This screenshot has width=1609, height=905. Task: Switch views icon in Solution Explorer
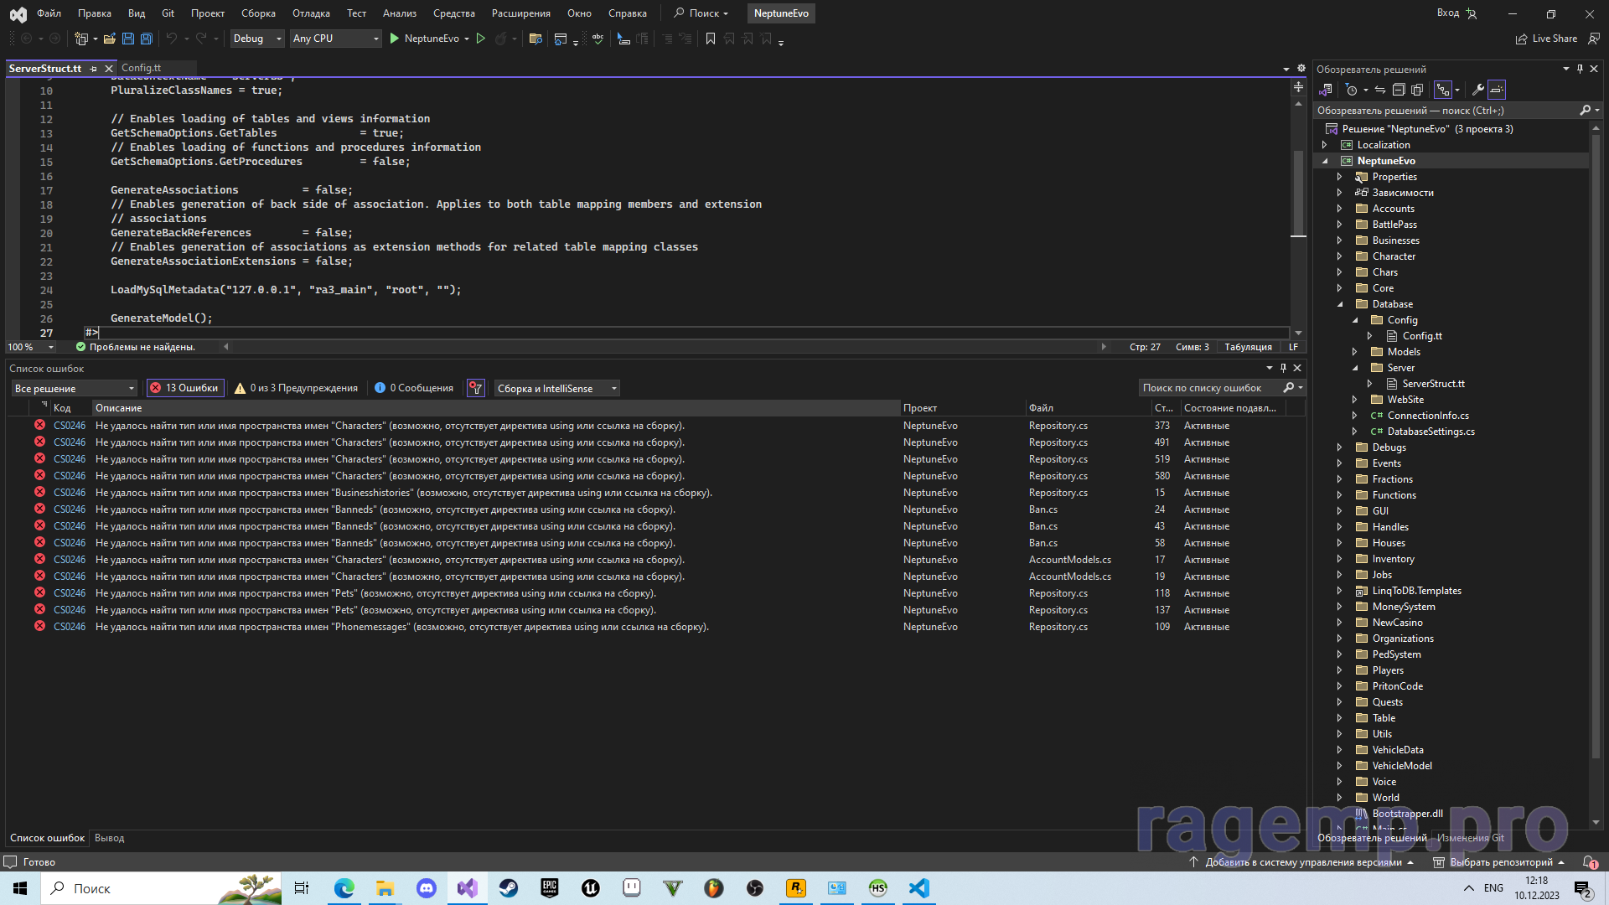(1326, 90)
